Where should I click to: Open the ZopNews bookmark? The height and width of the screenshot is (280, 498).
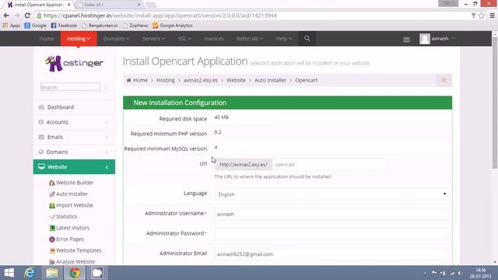coord(135,26)
